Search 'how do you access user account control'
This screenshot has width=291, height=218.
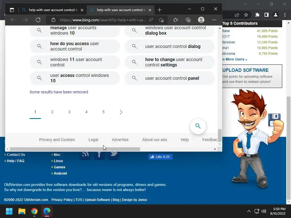click(75, 46)
